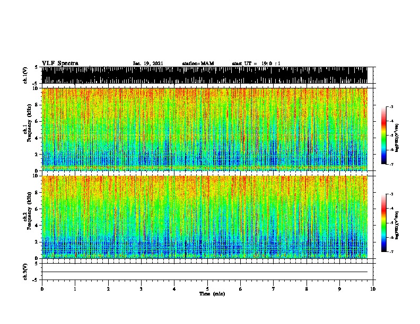The height and width of the screenshot is (324, 420).
Task: Click the log(PSD) label beside ch.2 color bar
Action: [x=397, y=226]
